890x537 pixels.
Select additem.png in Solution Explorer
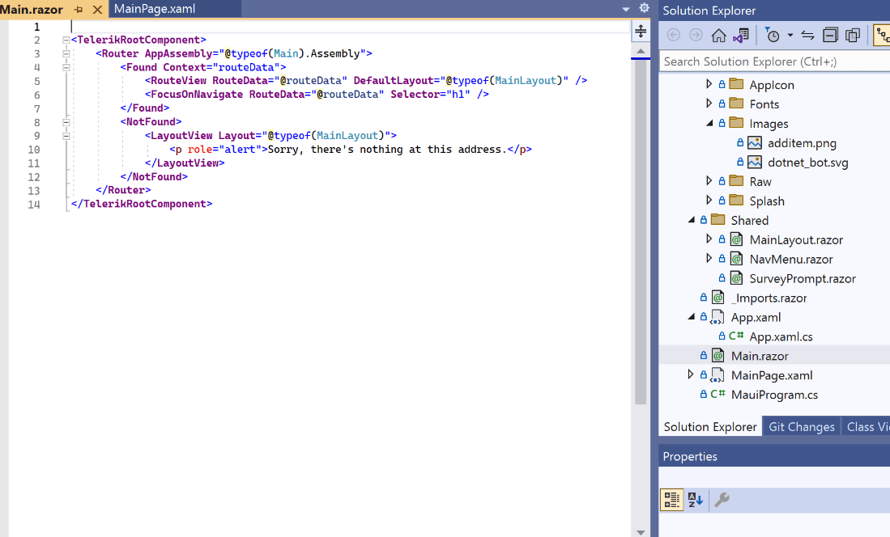click(x=802, y=143)
